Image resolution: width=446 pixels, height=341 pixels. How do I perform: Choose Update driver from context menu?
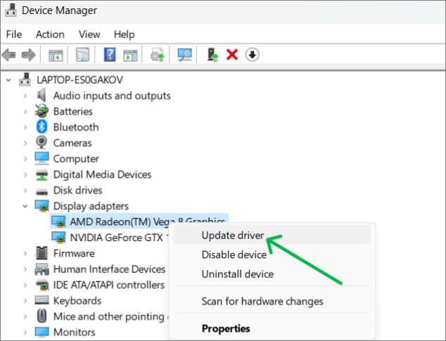tap(233, 236)
